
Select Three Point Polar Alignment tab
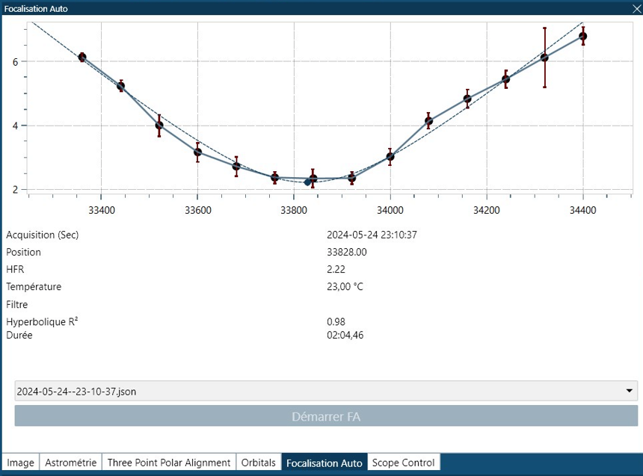[169, 463]
